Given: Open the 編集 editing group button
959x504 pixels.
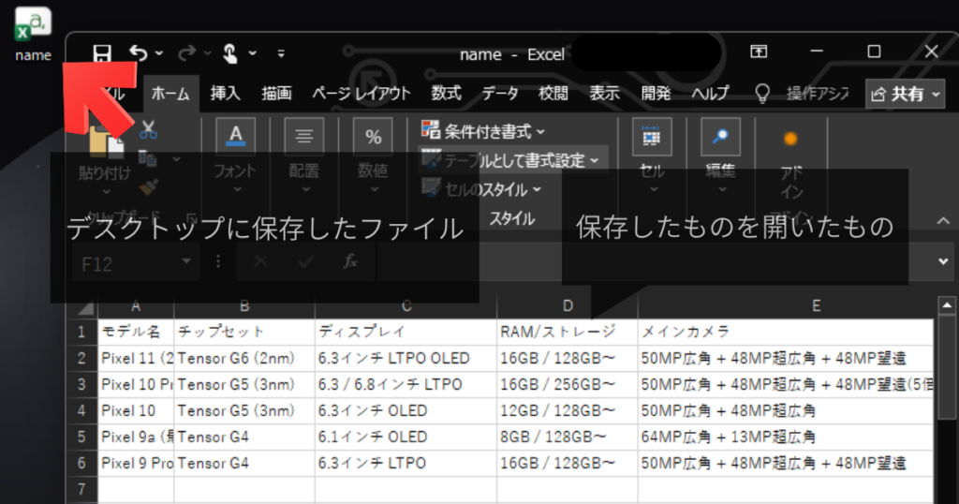Looking at the screenshot, I should click(x=720, y=156).
